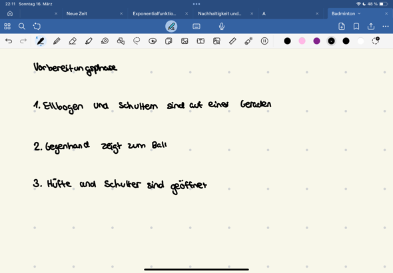
Task: Undo the last stroke
Action: (x=9, y=41)
